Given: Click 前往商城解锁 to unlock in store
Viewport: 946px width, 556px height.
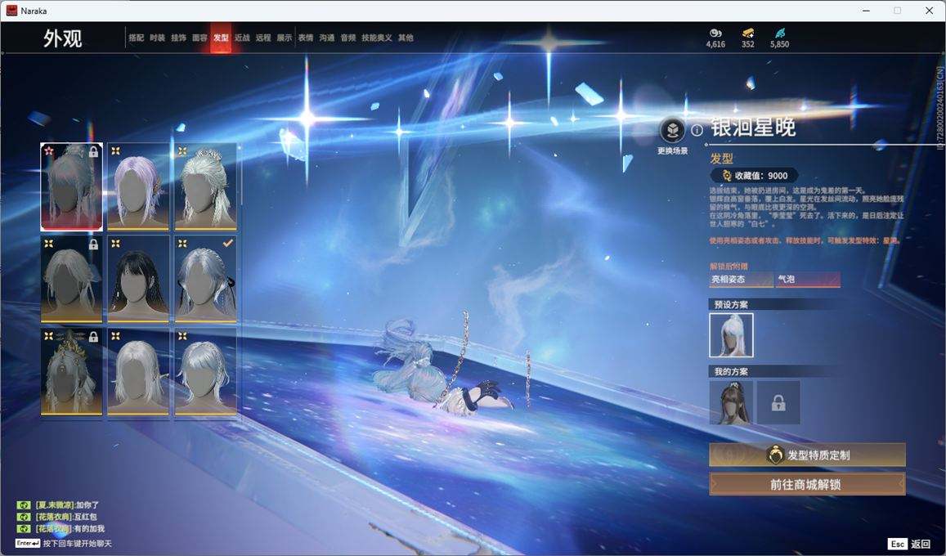Looking at the screenshot, I should [807, 484].
